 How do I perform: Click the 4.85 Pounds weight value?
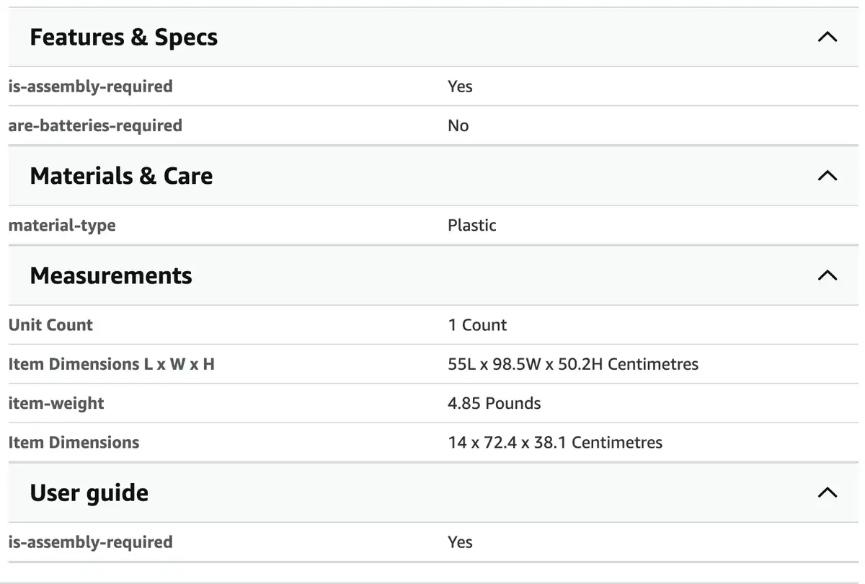click(494, 403)
